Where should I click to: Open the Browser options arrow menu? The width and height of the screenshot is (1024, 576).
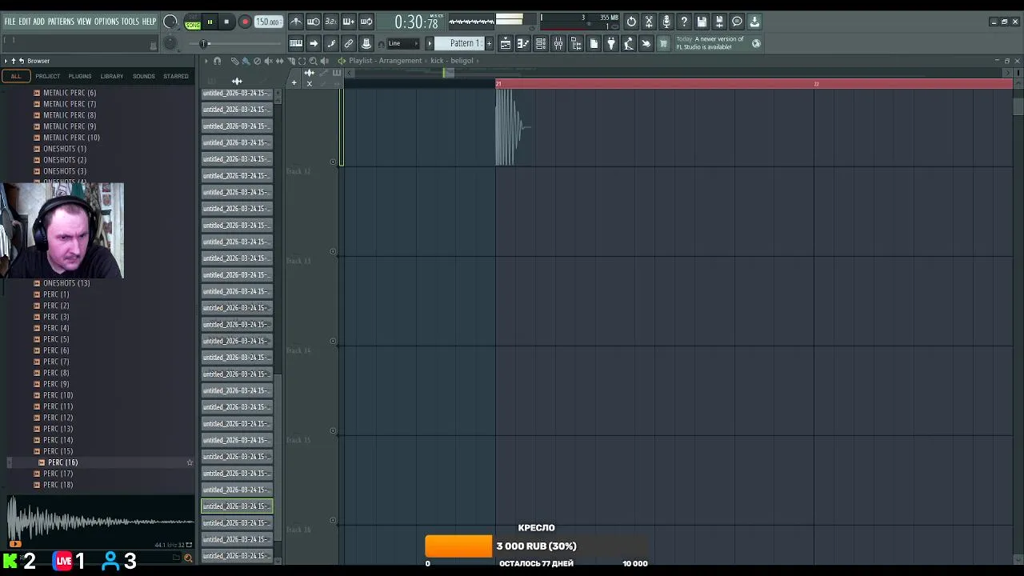tap(6, 61)
